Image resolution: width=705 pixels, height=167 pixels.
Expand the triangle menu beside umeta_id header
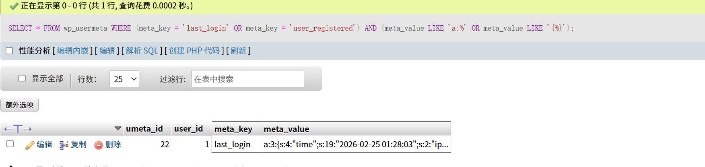click(118, 128)
